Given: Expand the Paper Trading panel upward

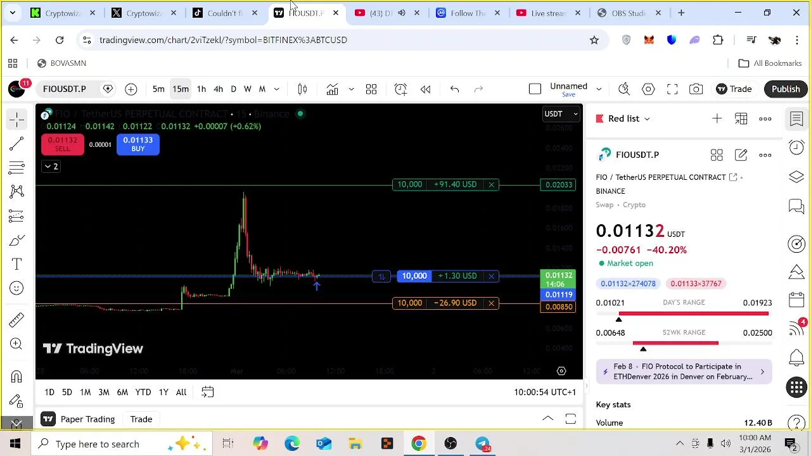Looking at the screenshot, I should (x=548, y=419).
